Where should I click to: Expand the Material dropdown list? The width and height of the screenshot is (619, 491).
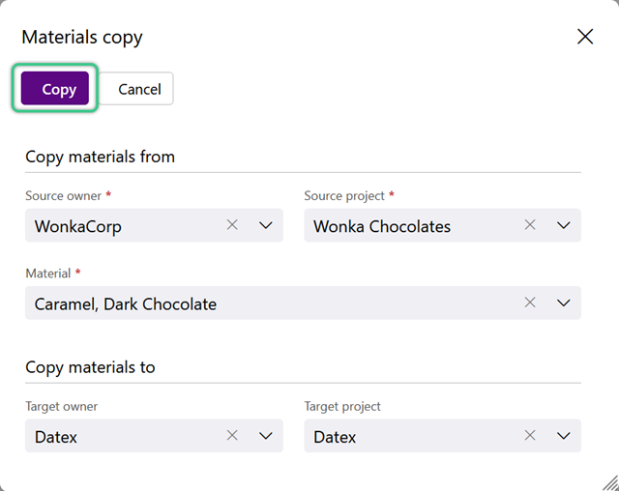click(563, 303)
